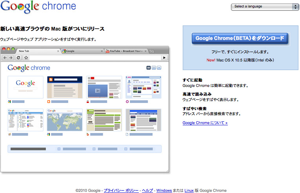Image resolution: width=300 pixels, height=193 pixels.
Task: Open the Google world map thumbnail
Action: click(x=65, y=120)
